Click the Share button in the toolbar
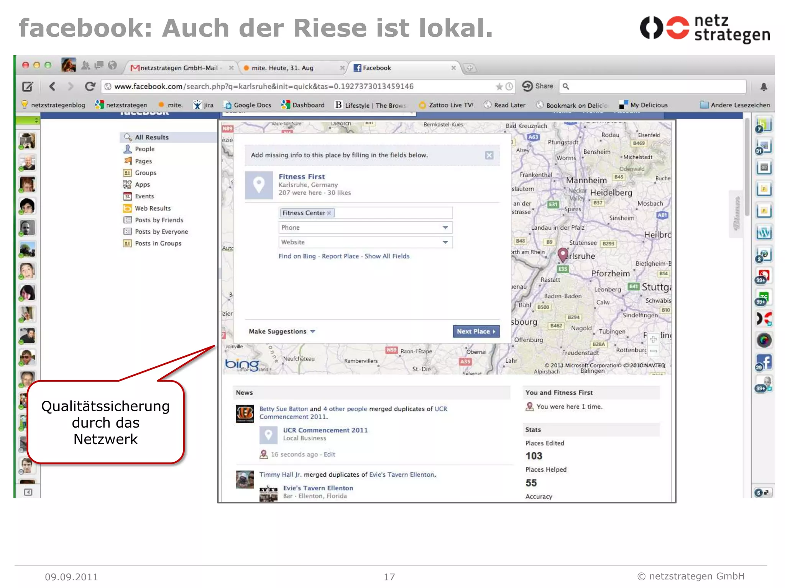 [538, 86]
